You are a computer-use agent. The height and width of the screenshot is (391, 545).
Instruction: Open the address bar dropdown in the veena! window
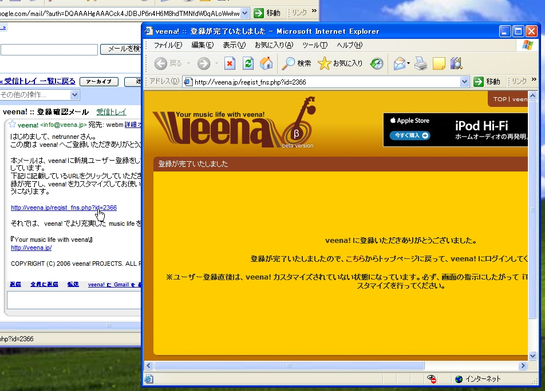(464, 82)
